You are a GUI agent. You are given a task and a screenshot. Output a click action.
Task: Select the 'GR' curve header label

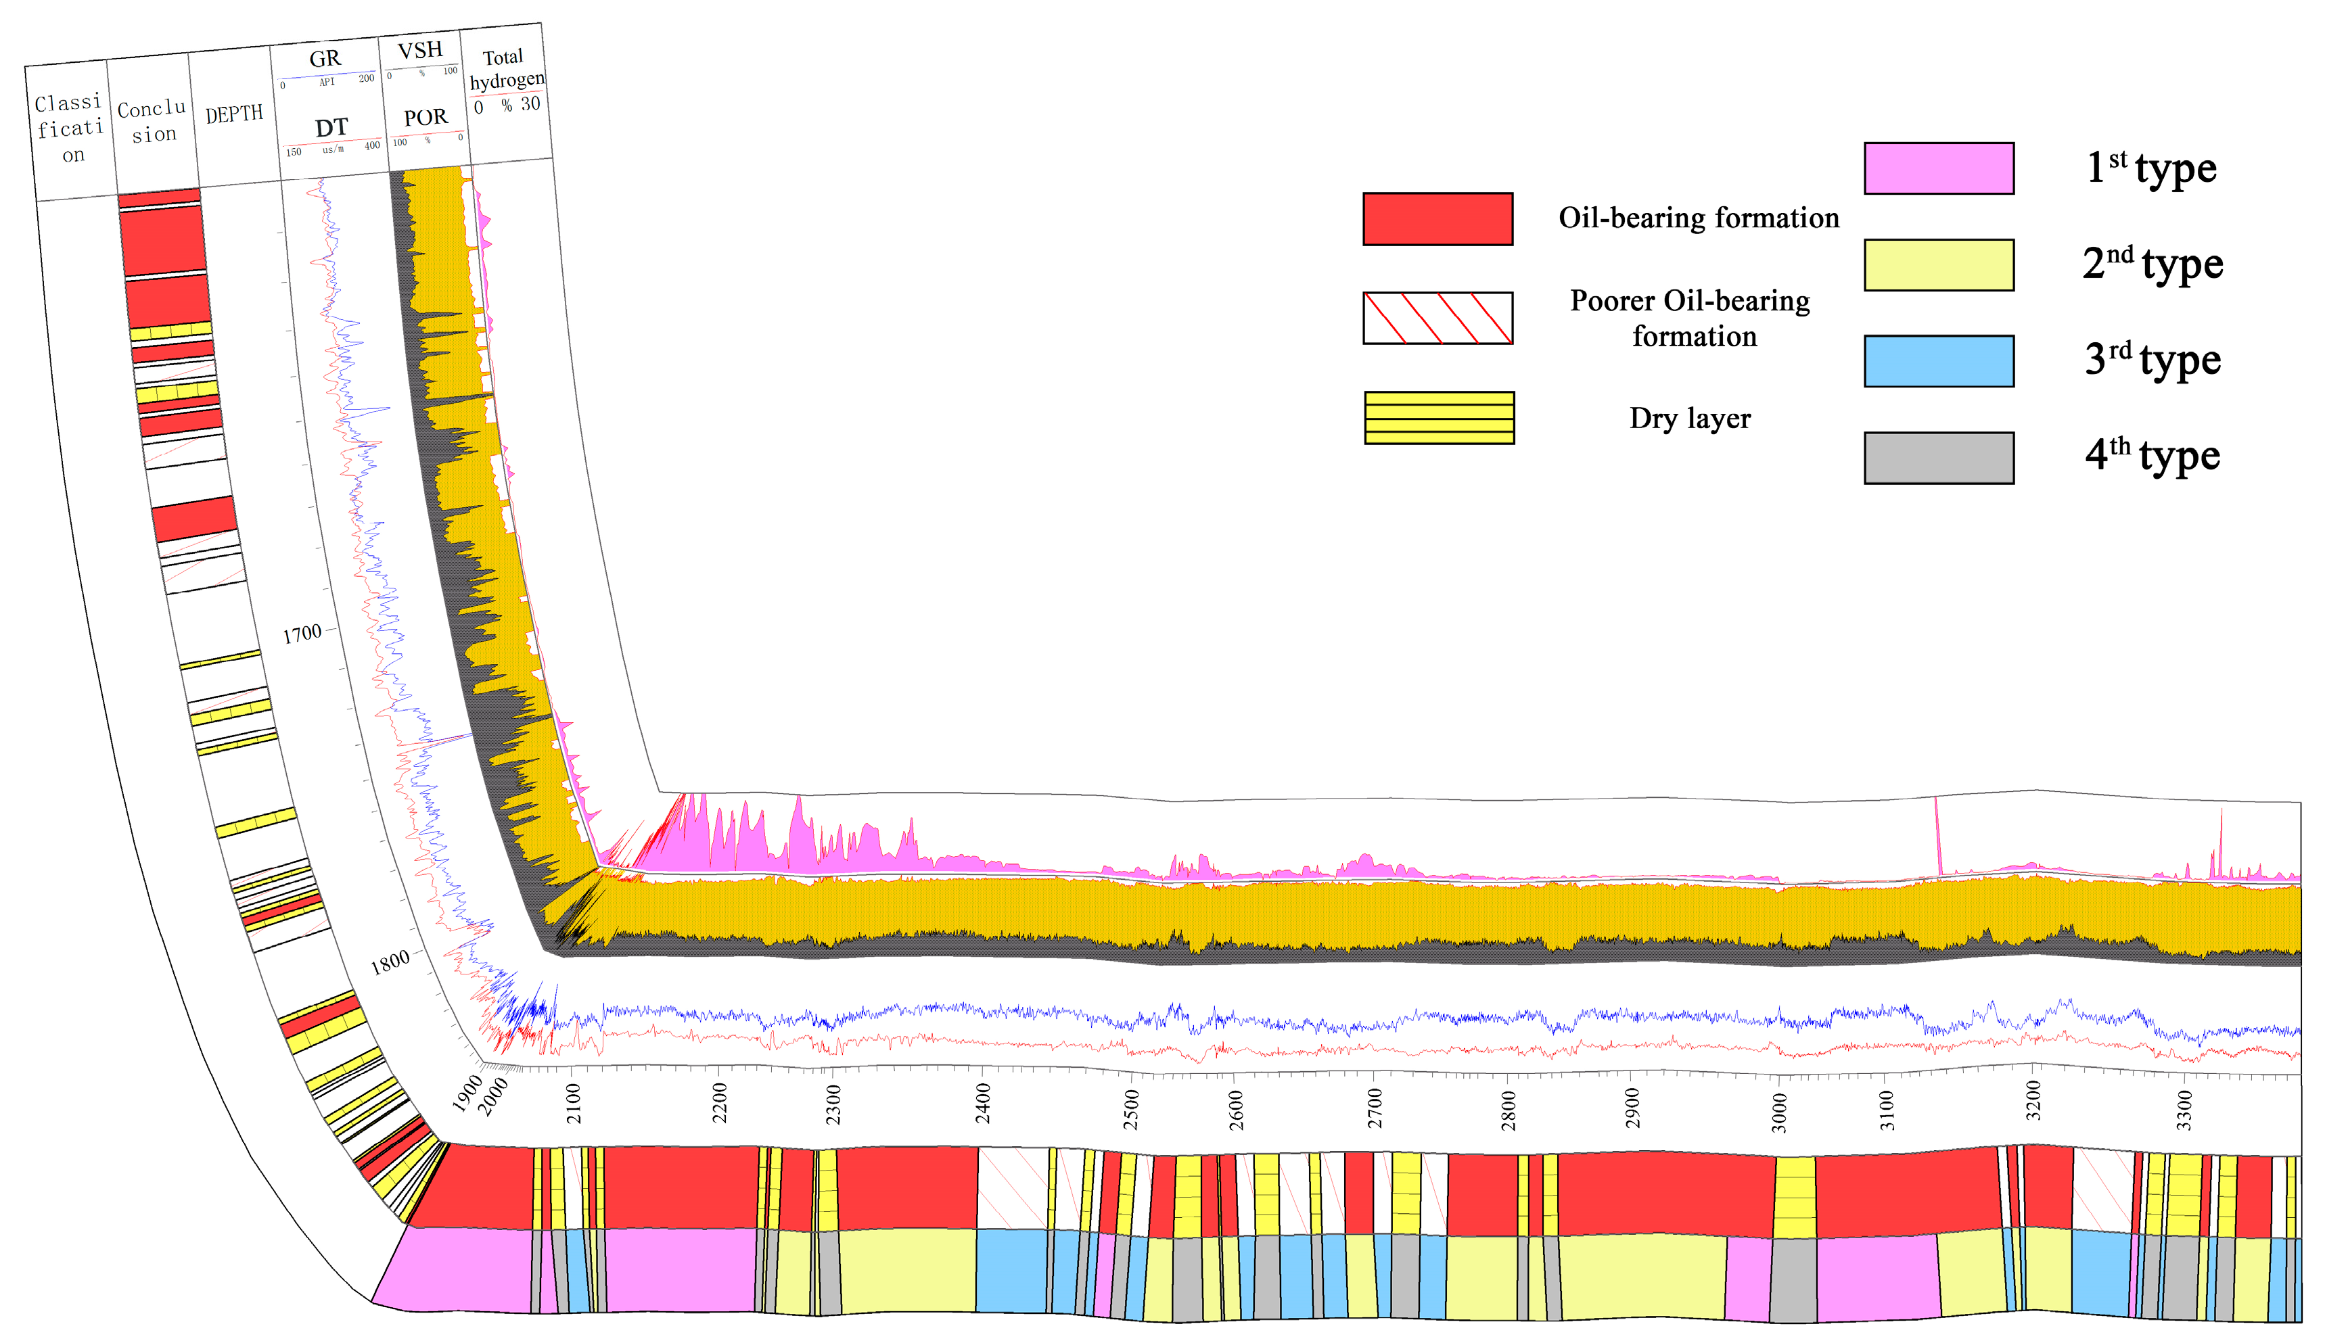pyautogui.click(x=325, y=59)
